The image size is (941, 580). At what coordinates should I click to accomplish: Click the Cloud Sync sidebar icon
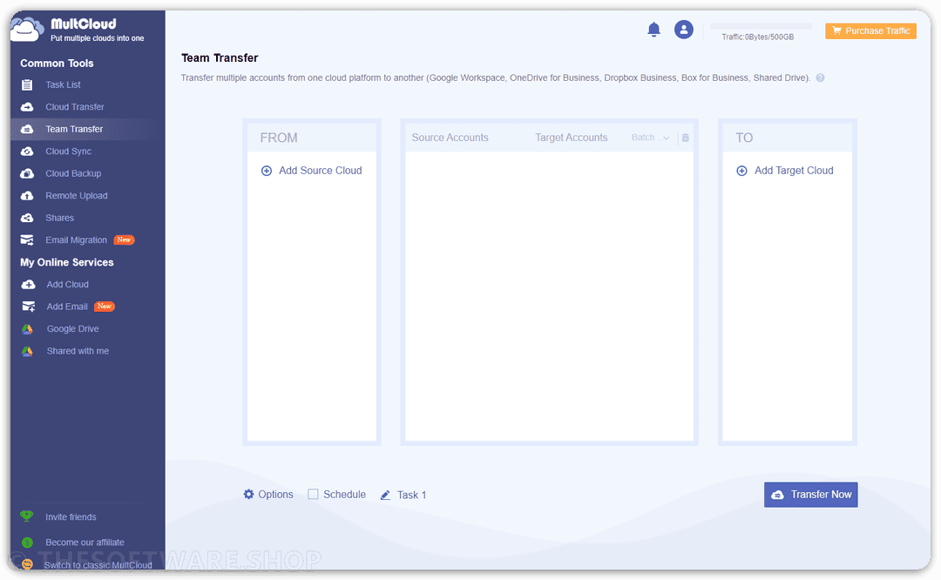pyautogui.click(x=27, y=152)
